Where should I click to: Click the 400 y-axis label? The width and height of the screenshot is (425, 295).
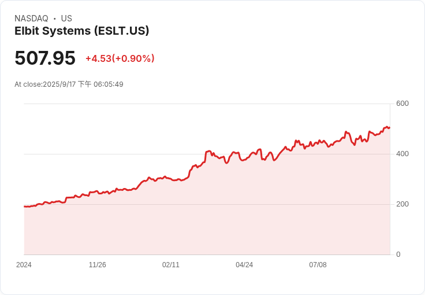[402, 154]
